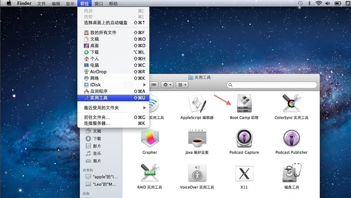
Task: Choose 连接服务器… menu entry
Action: 113,123
